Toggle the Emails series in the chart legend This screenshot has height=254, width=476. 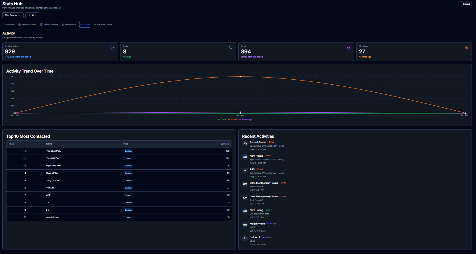click(x=233, y=119)
